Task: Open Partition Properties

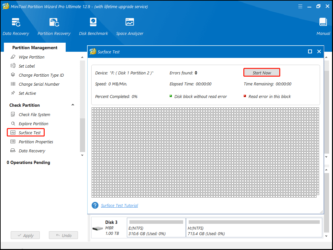Action: [x=36, y=142]
